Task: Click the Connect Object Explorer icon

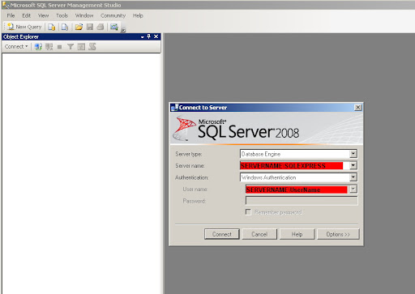Action: [x=38, y=47]
